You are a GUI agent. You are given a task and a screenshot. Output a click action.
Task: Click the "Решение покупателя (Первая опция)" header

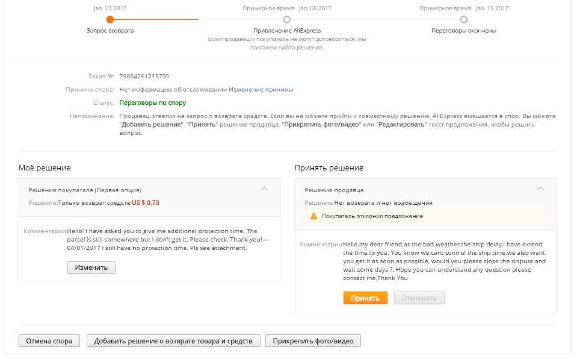(85, 190)
